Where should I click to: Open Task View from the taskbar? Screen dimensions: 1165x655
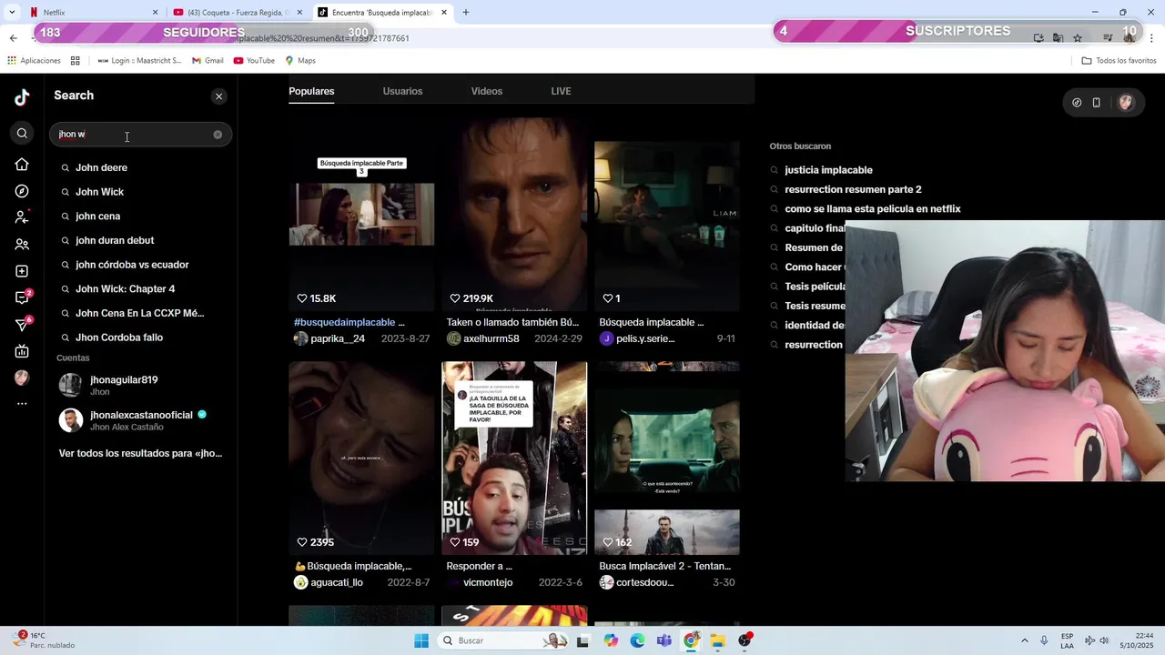click(583, 640)
